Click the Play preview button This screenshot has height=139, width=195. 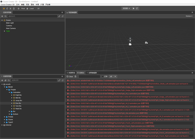(134, 8)
